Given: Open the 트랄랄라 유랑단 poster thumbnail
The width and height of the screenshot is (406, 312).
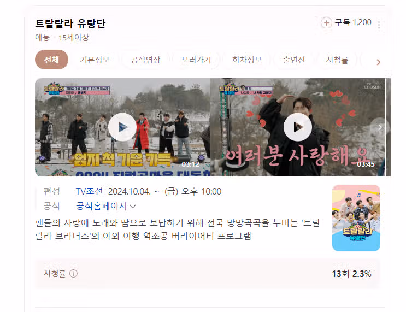Looking at the screenshot, I should [x=356, y=218].
